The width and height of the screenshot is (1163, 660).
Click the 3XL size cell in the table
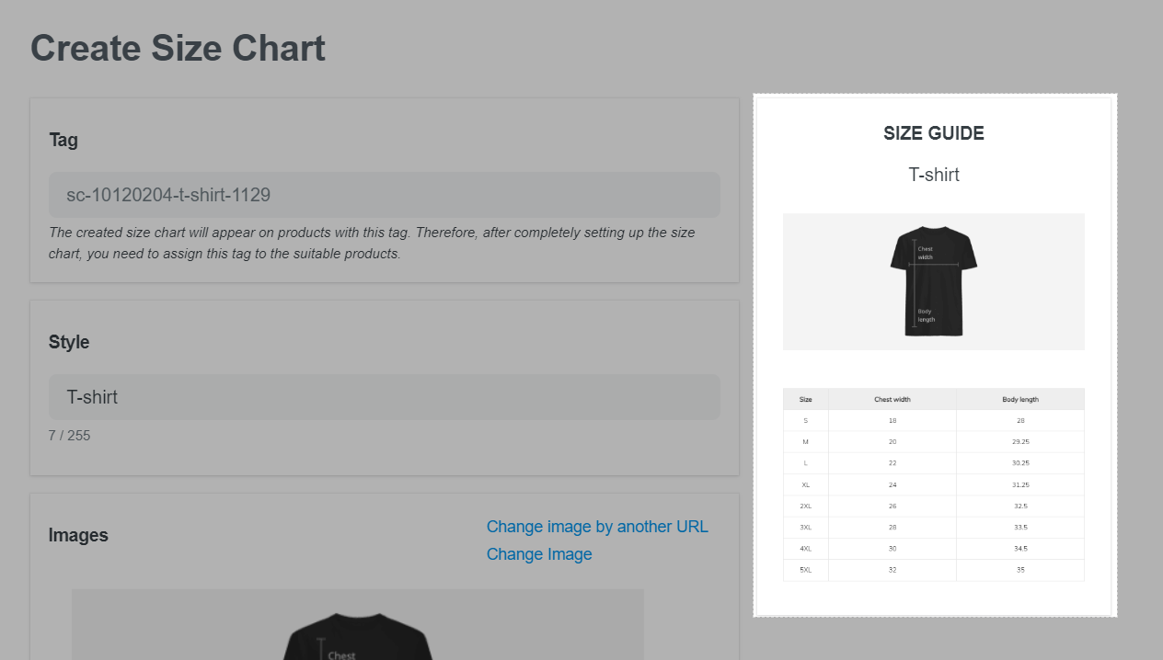806,528
